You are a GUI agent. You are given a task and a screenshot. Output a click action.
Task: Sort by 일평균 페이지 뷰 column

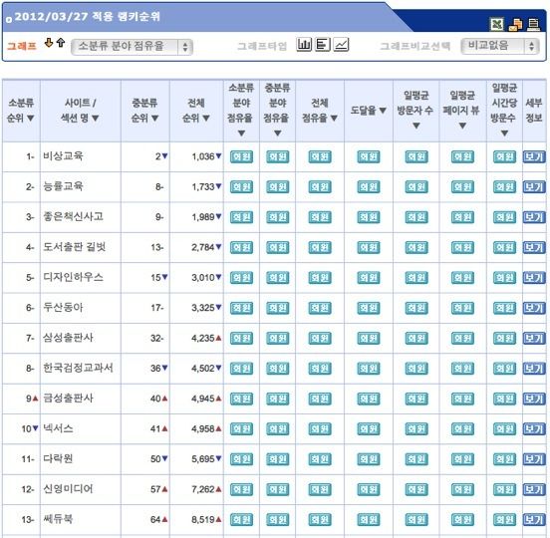tap(462, 111)
